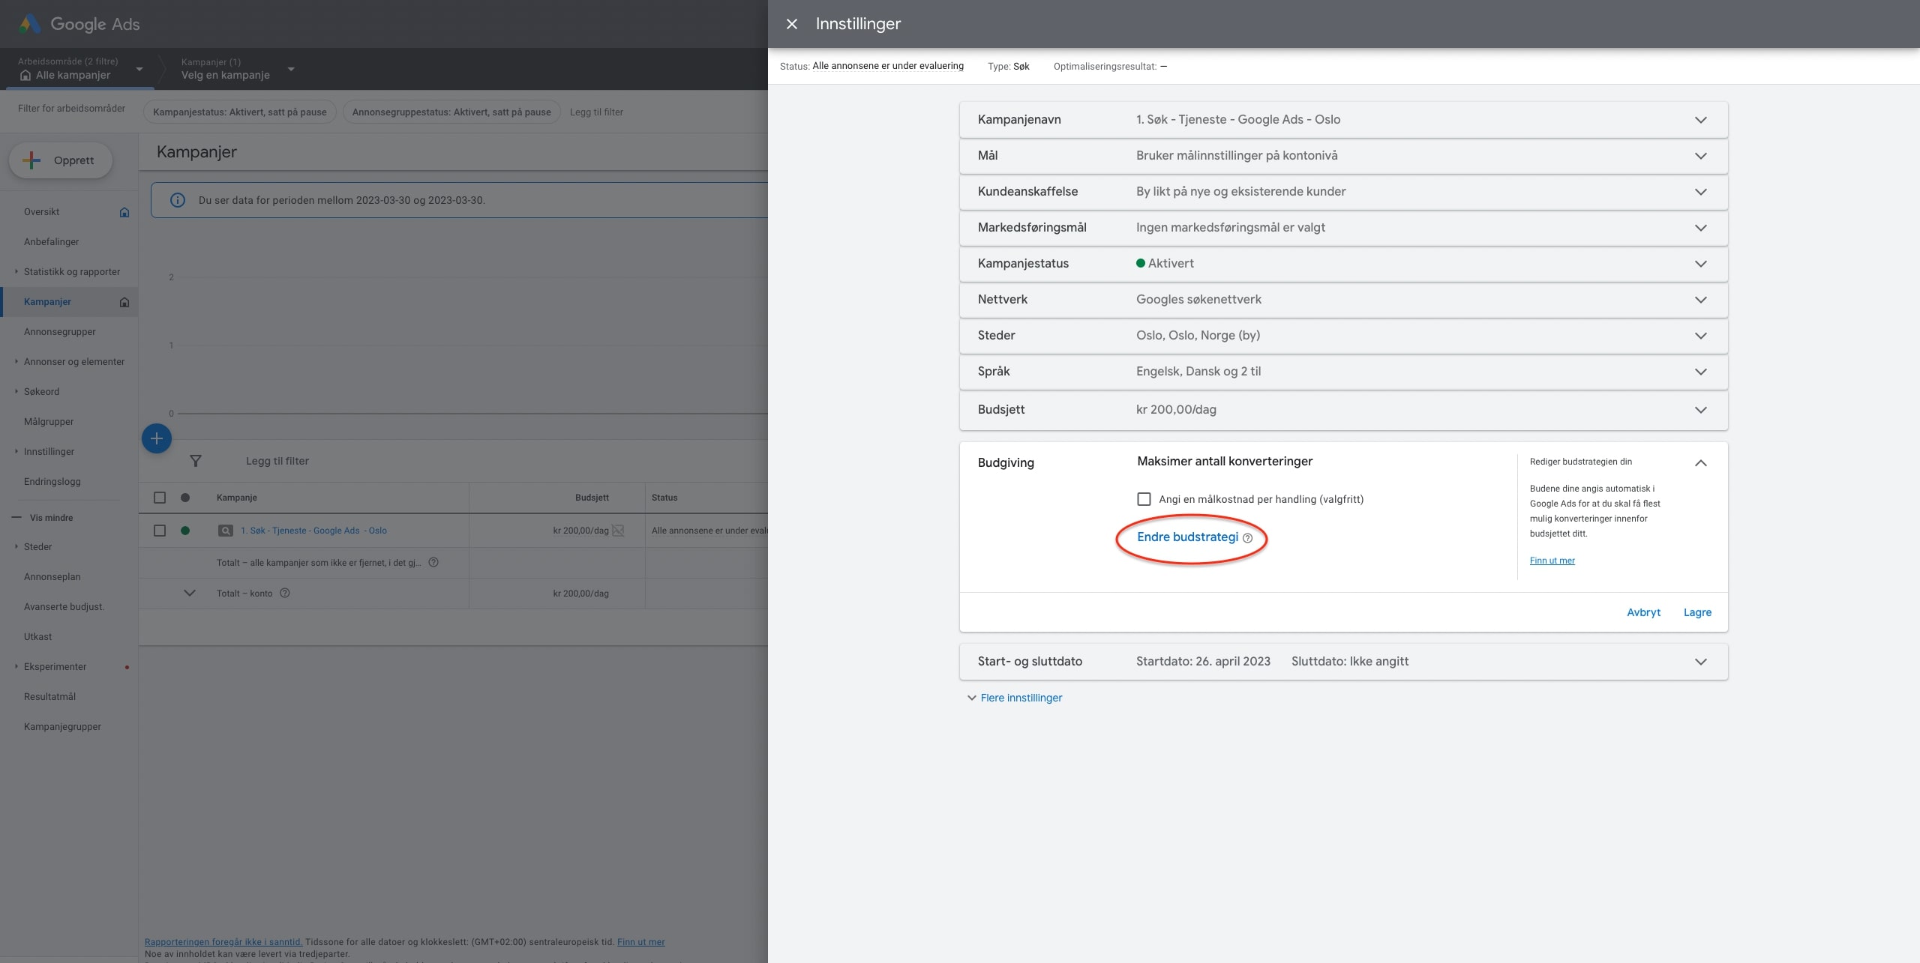Click the info icon in date period banner
This screenshot has width=1920, height=963.
pyautogui.click(x=178, y=200)
